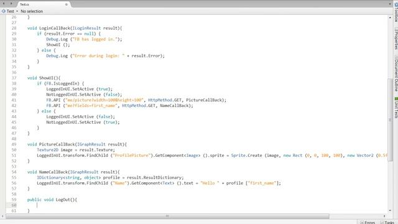The height and width of the screenshot is (224, 398).
Task: Click the 'if (FB.IsLoggedIn)' line
Action: click(x=60, y=83)
